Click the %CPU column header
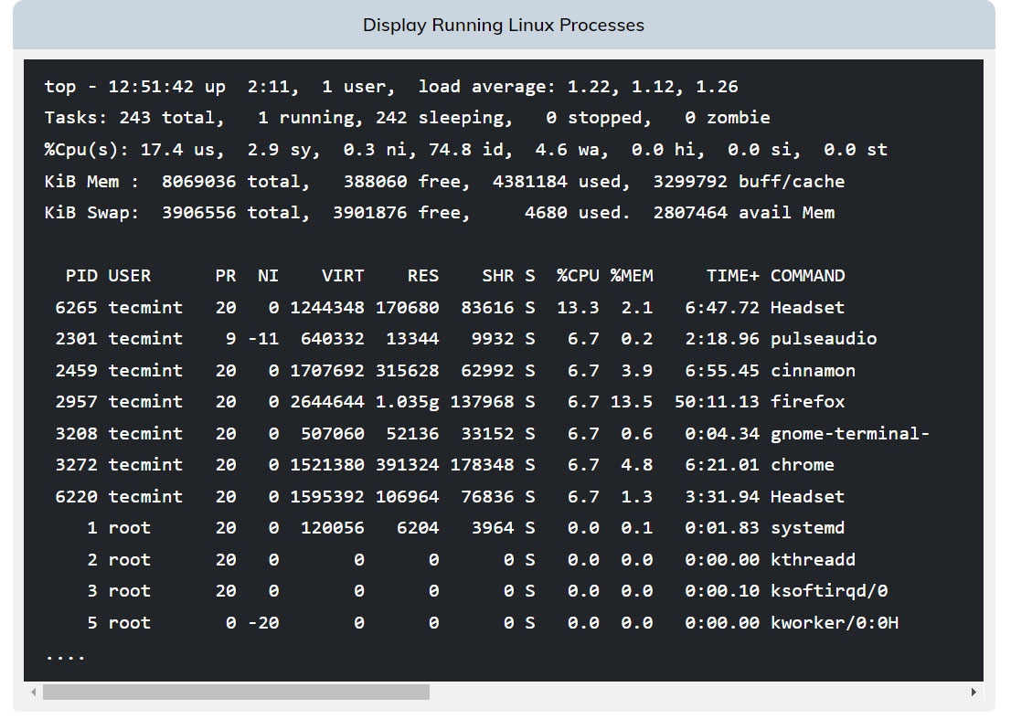 coord(579,276)
